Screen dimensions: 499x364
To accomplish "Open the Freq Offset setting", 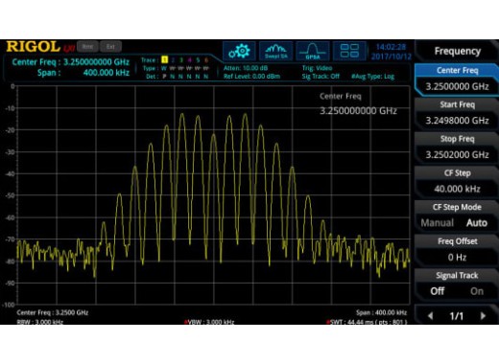I will (x=457, y=249).
